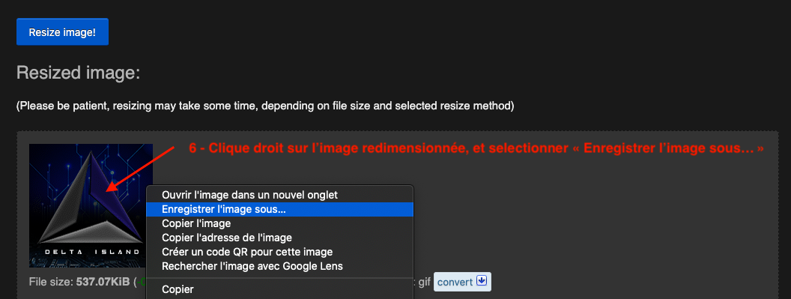Click the red arrow pointing at image
Screen dimensions: 791x299
tap(140, 169)
